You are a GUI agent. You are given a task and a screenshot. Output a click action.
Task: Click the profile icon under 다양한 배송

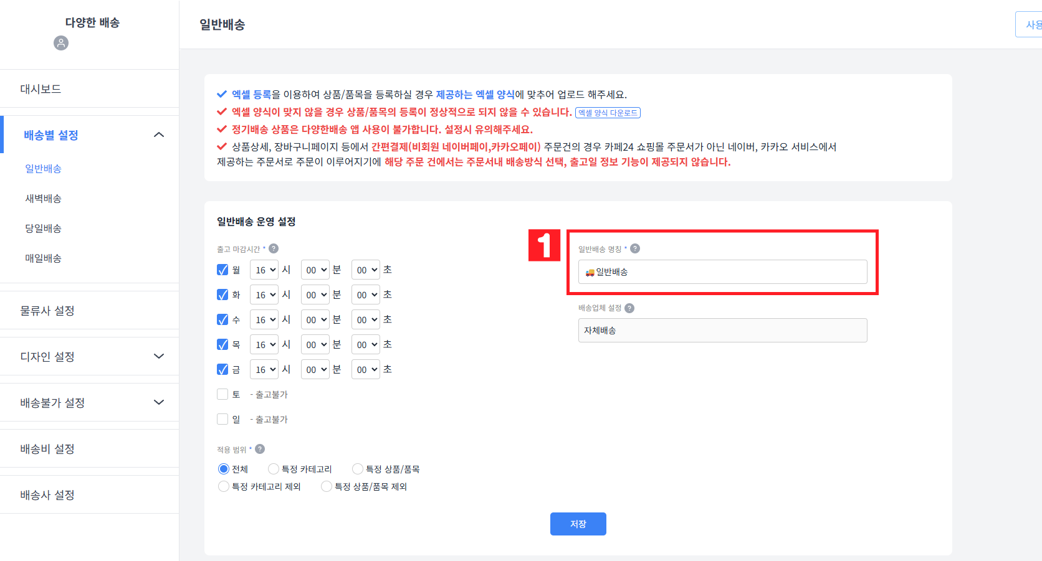point(60,43)
